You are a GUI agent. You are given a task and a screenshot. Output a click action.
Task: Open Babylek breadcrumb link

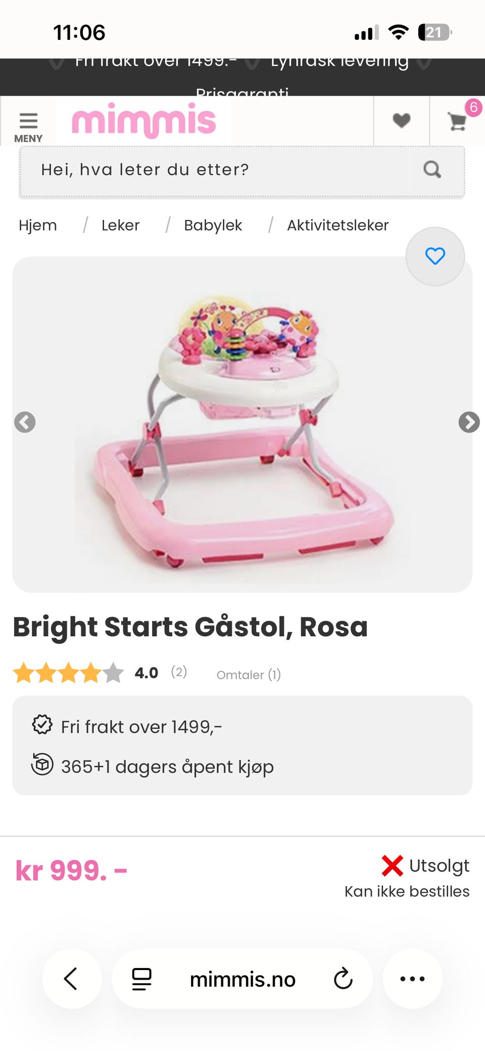213,226
